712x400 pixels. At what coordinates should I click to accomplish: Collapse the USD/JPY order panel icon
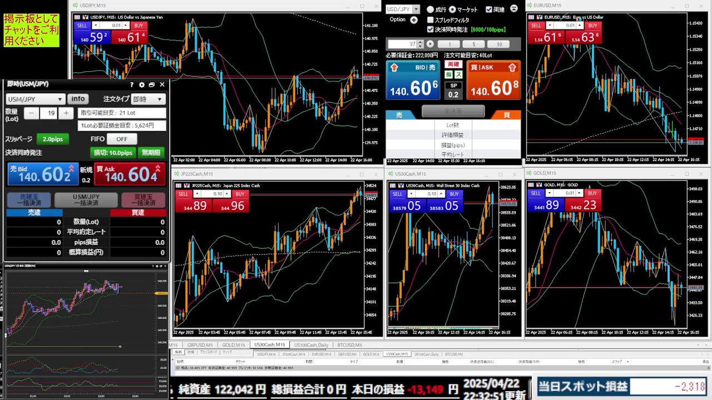pos(514,9)
